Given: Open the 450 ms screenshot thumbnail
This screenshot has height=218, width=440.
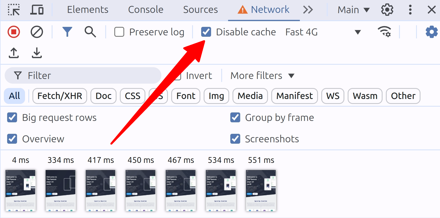Looking at the screenshot, I should click(141, 191).
